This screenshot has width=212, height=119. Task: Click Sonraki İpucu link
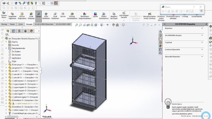(x=197, y=116)
